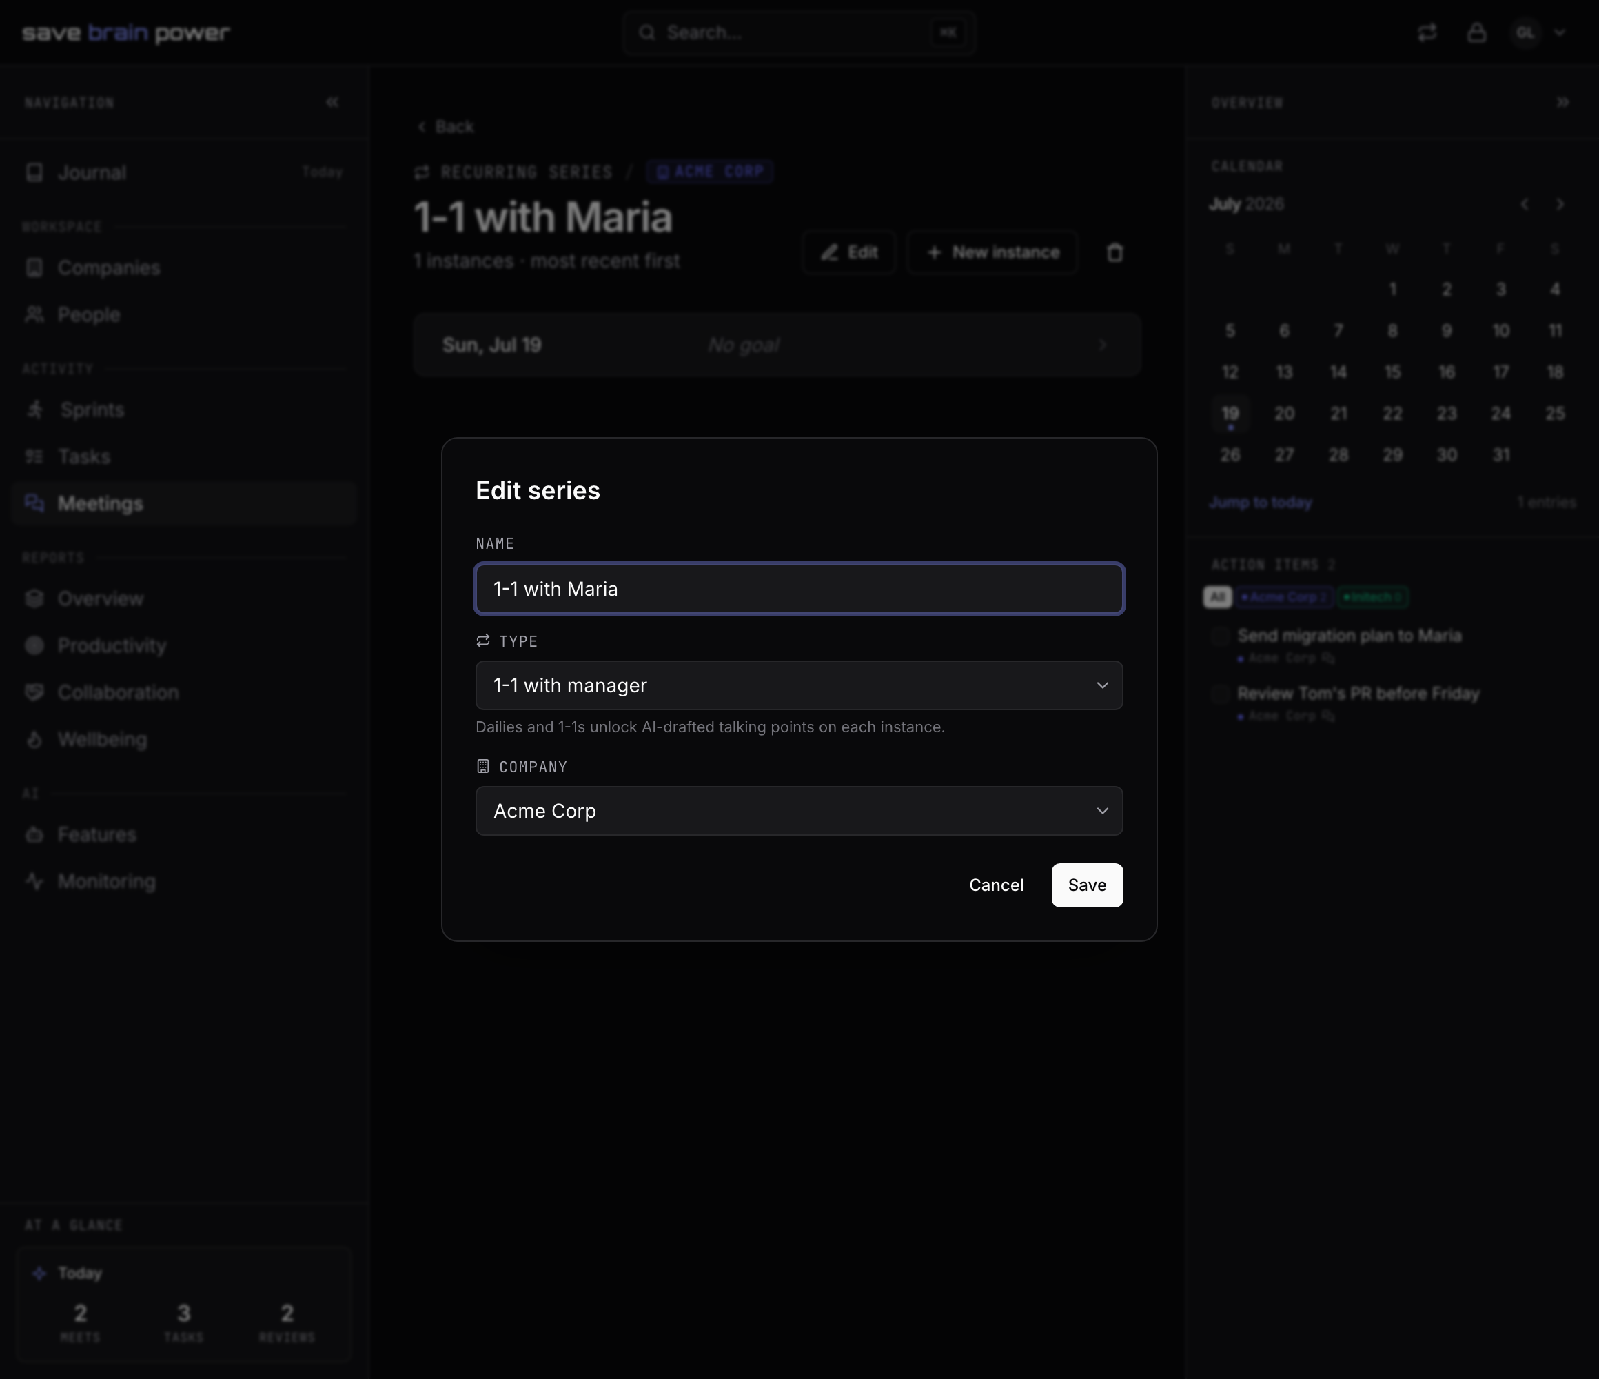
Task: Cancel the Edit series dialog
Action: (x=997, y=885)
